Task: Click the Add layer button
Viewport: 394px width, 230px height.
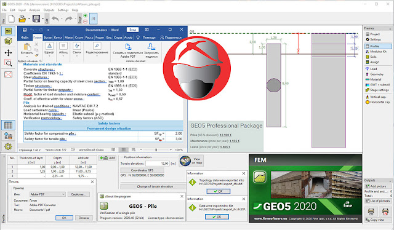Action: tap(107, 158)
